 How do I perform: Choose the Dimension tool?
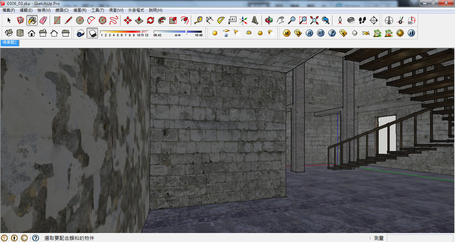[x=210, y=20]
